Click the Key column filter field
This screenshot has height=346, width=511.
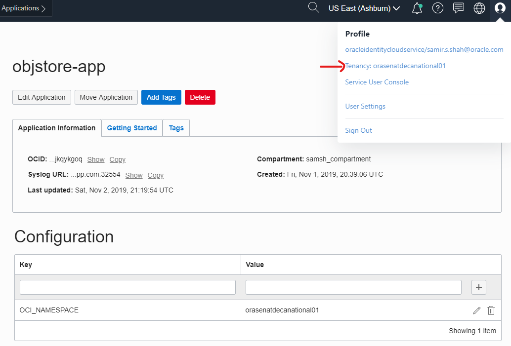click(128, 287)
